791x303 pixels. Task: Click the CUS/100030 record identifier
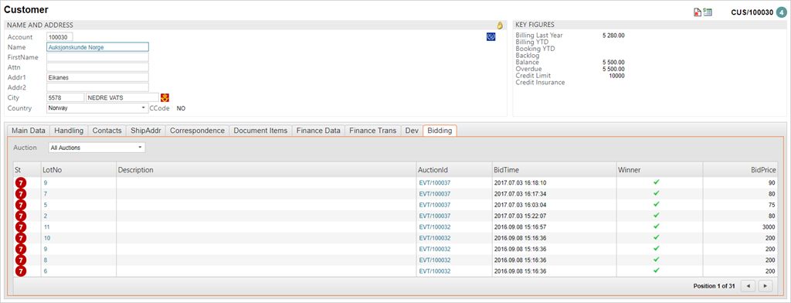click(752, 12)
